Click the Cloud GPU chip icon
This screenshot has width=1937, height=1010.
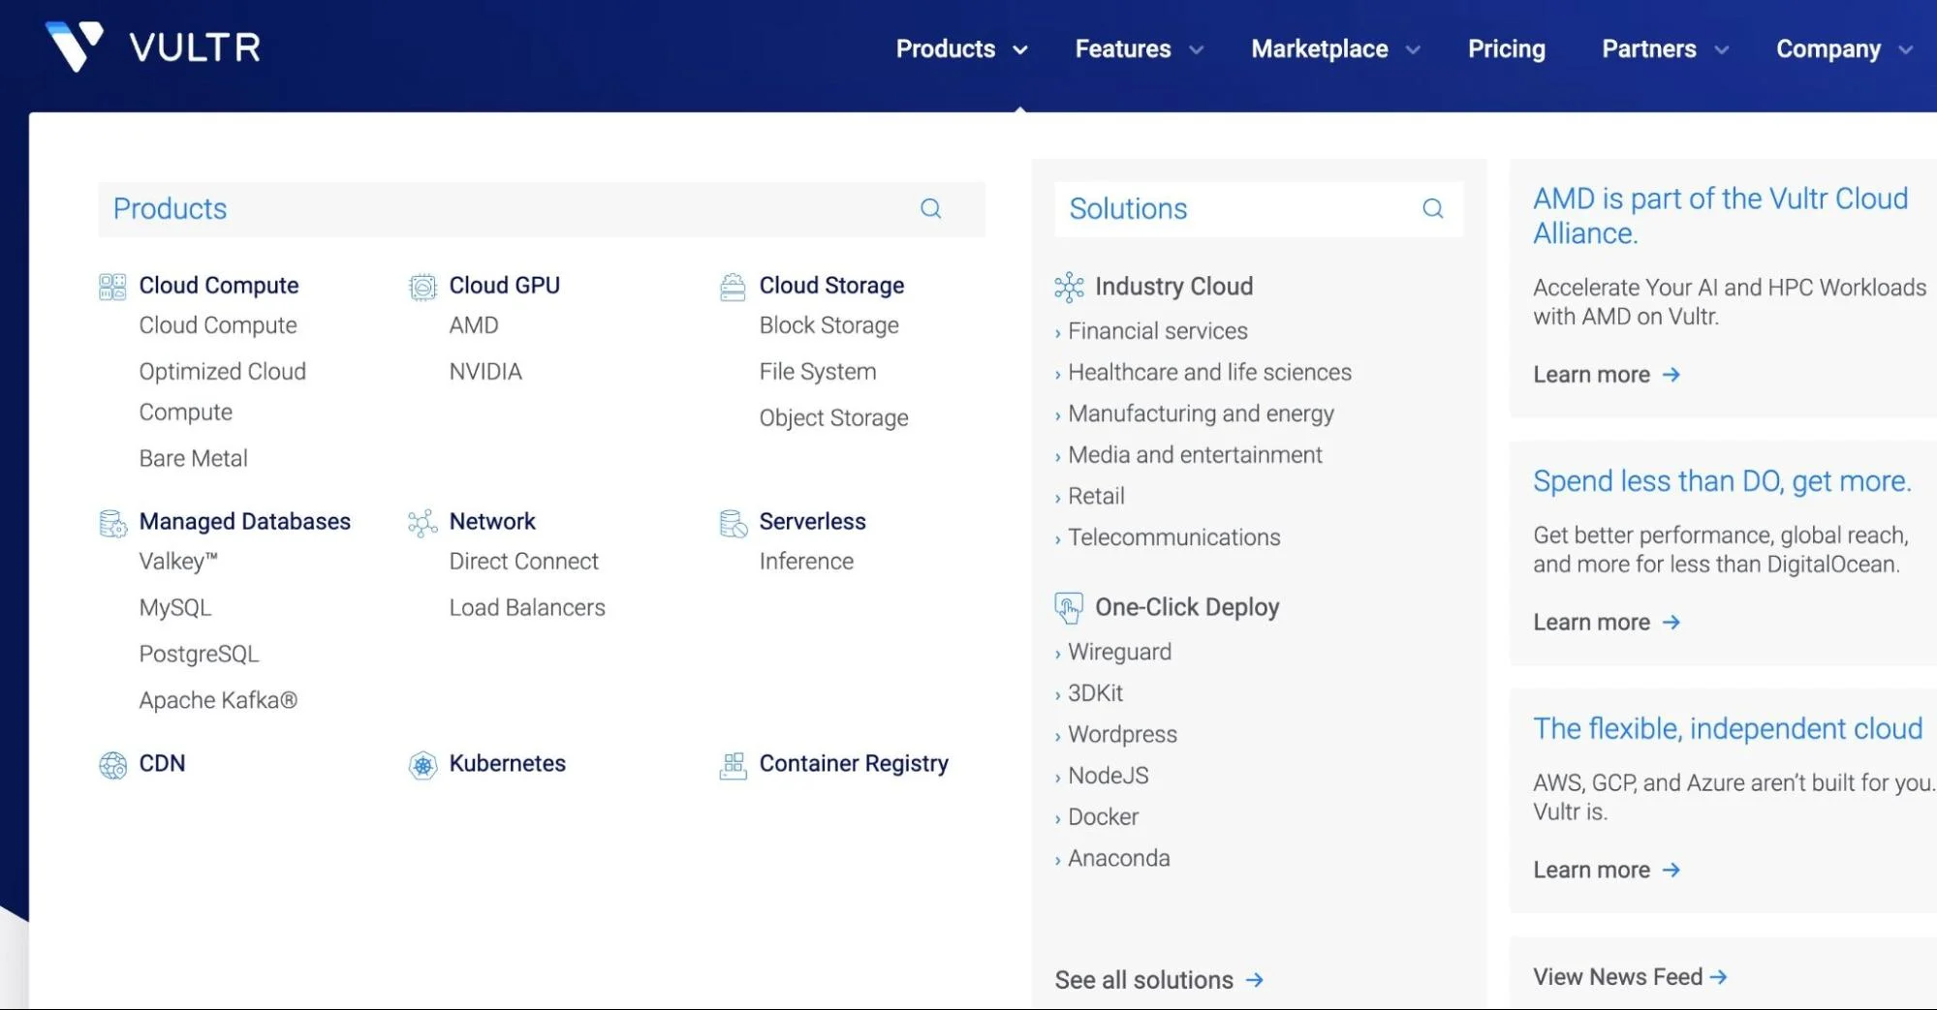tap(422, 287)
